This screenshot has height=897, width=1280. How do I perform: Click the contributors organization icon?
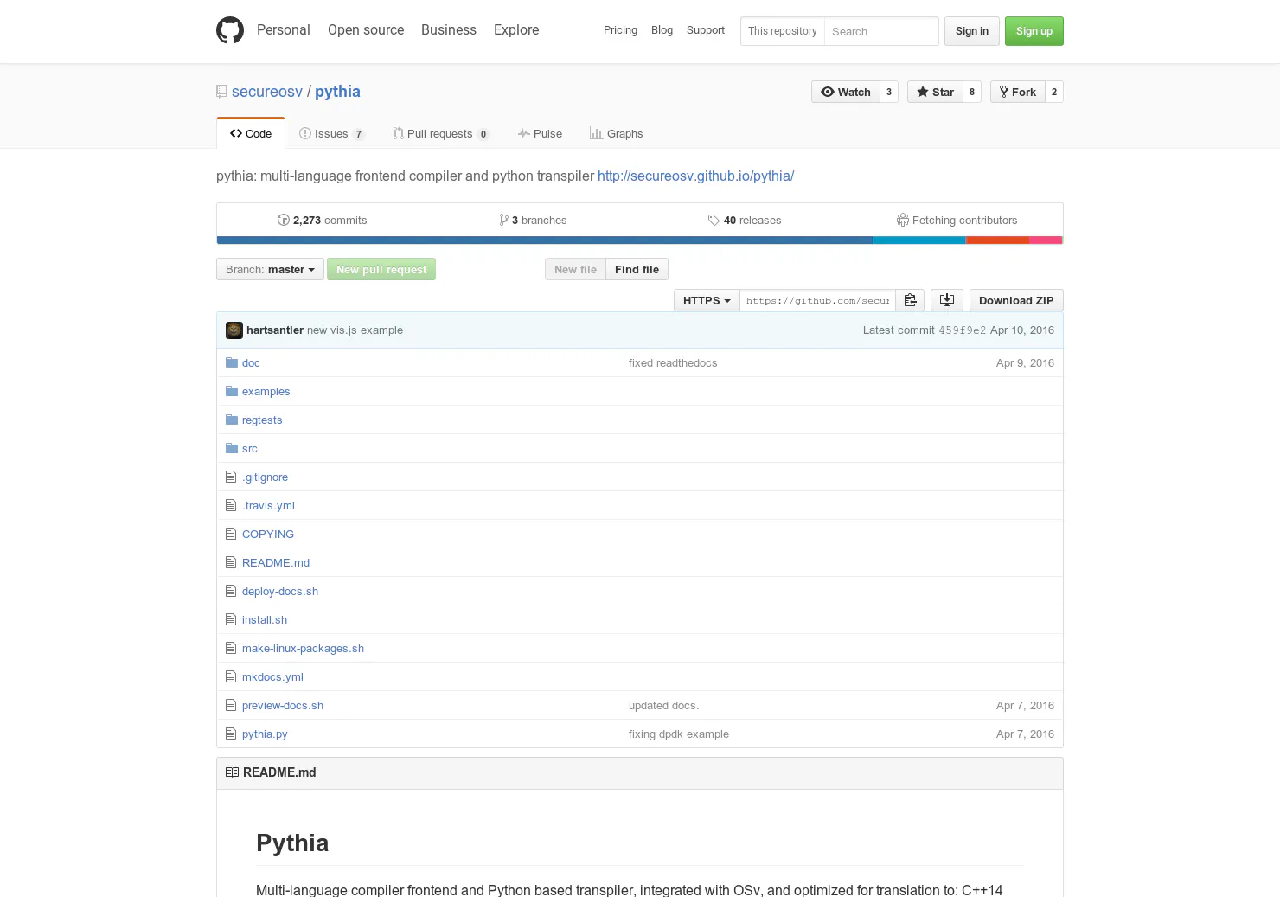click(903, 220)
